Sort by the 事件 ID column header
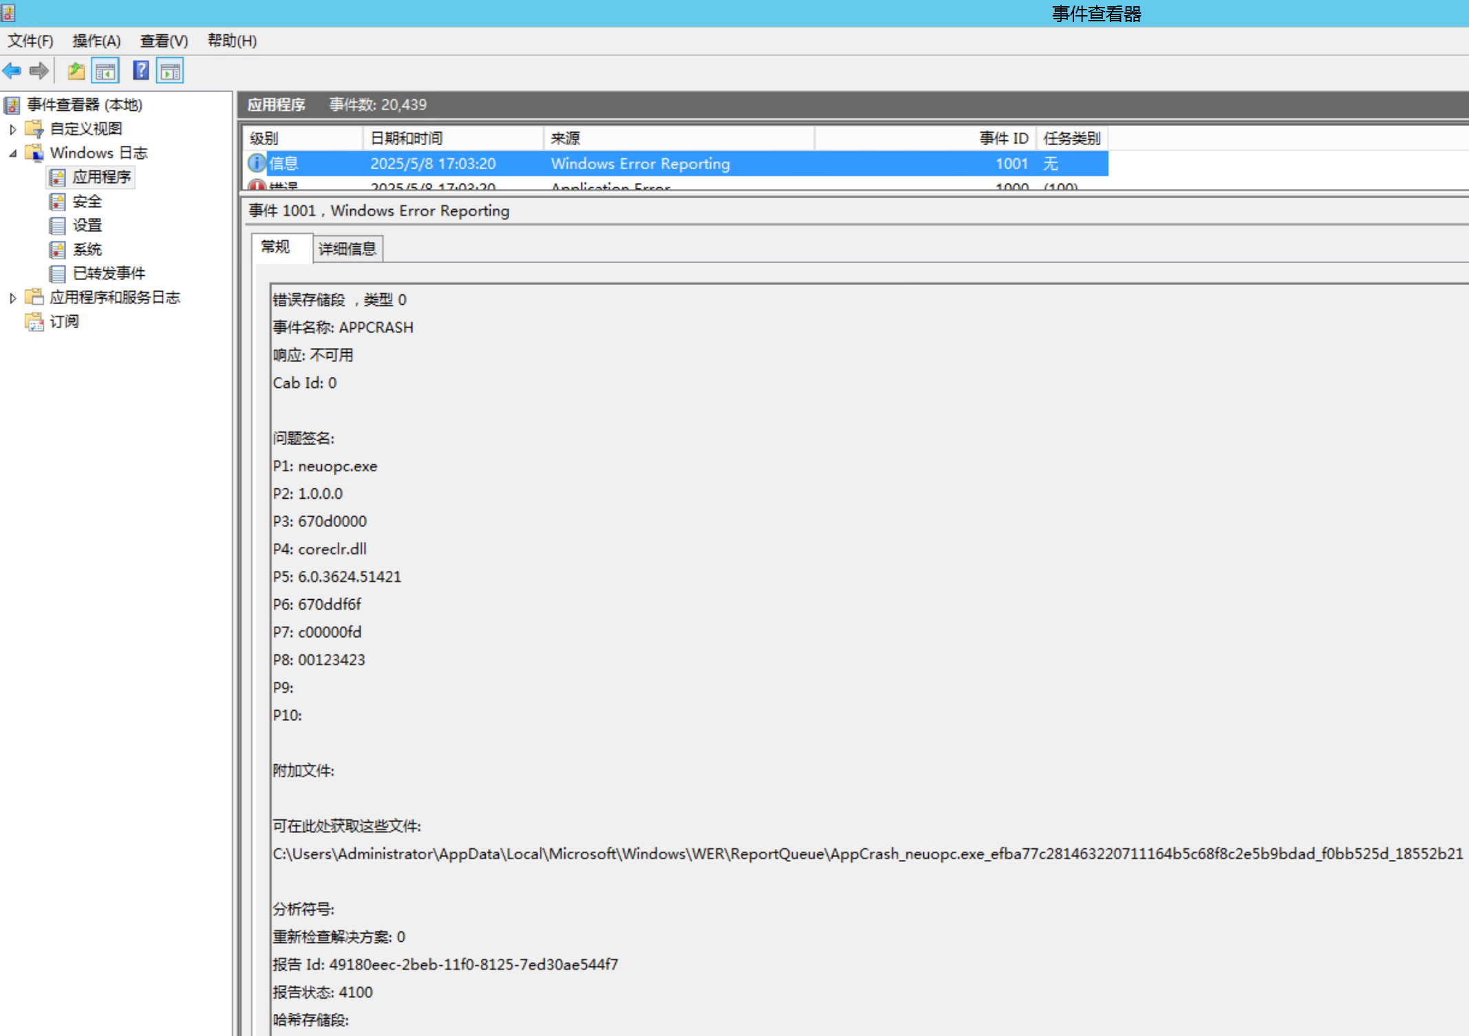The image size is (1469, 1036). (925, 138)
